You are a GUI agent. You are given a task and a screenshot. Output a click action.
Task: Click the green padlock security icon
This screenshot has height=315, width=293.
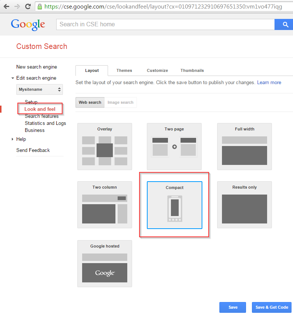coord(40,7)
